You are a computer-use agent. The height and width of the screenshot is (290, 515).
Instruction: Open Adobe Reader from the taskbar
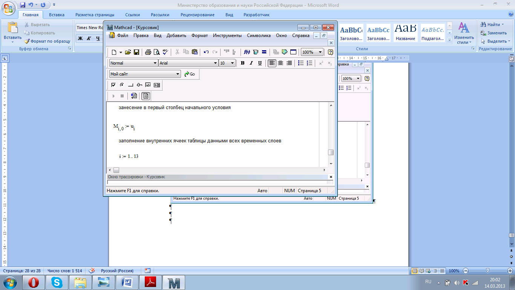point(150,282)
